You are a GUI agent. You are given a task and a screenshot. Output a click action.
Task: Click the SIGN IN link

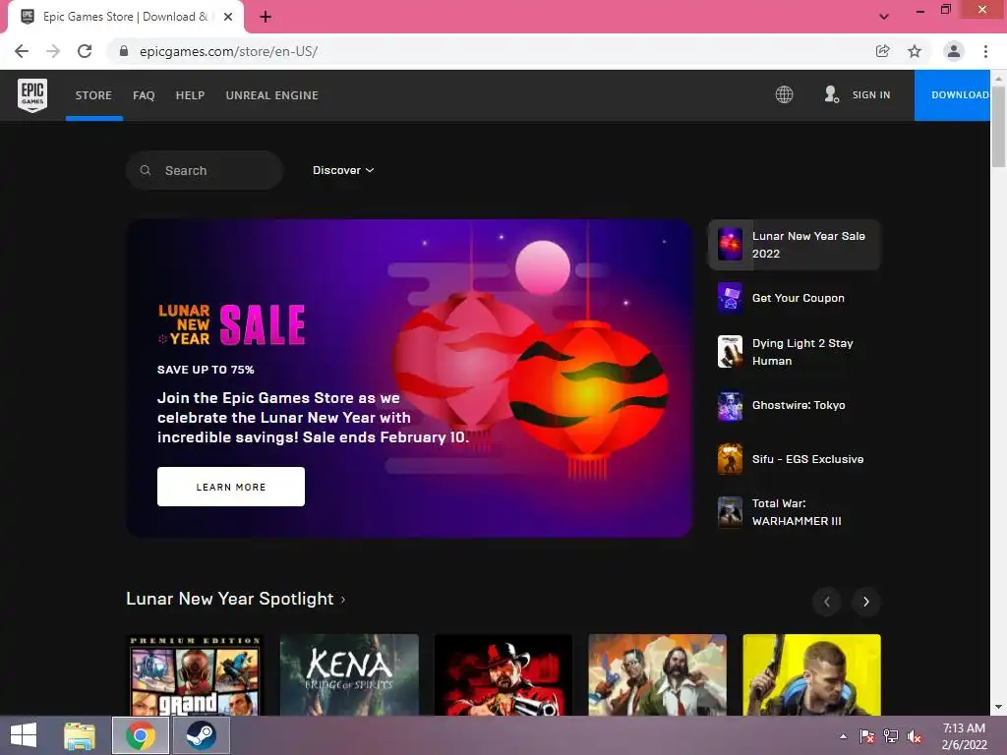[871, 95]
